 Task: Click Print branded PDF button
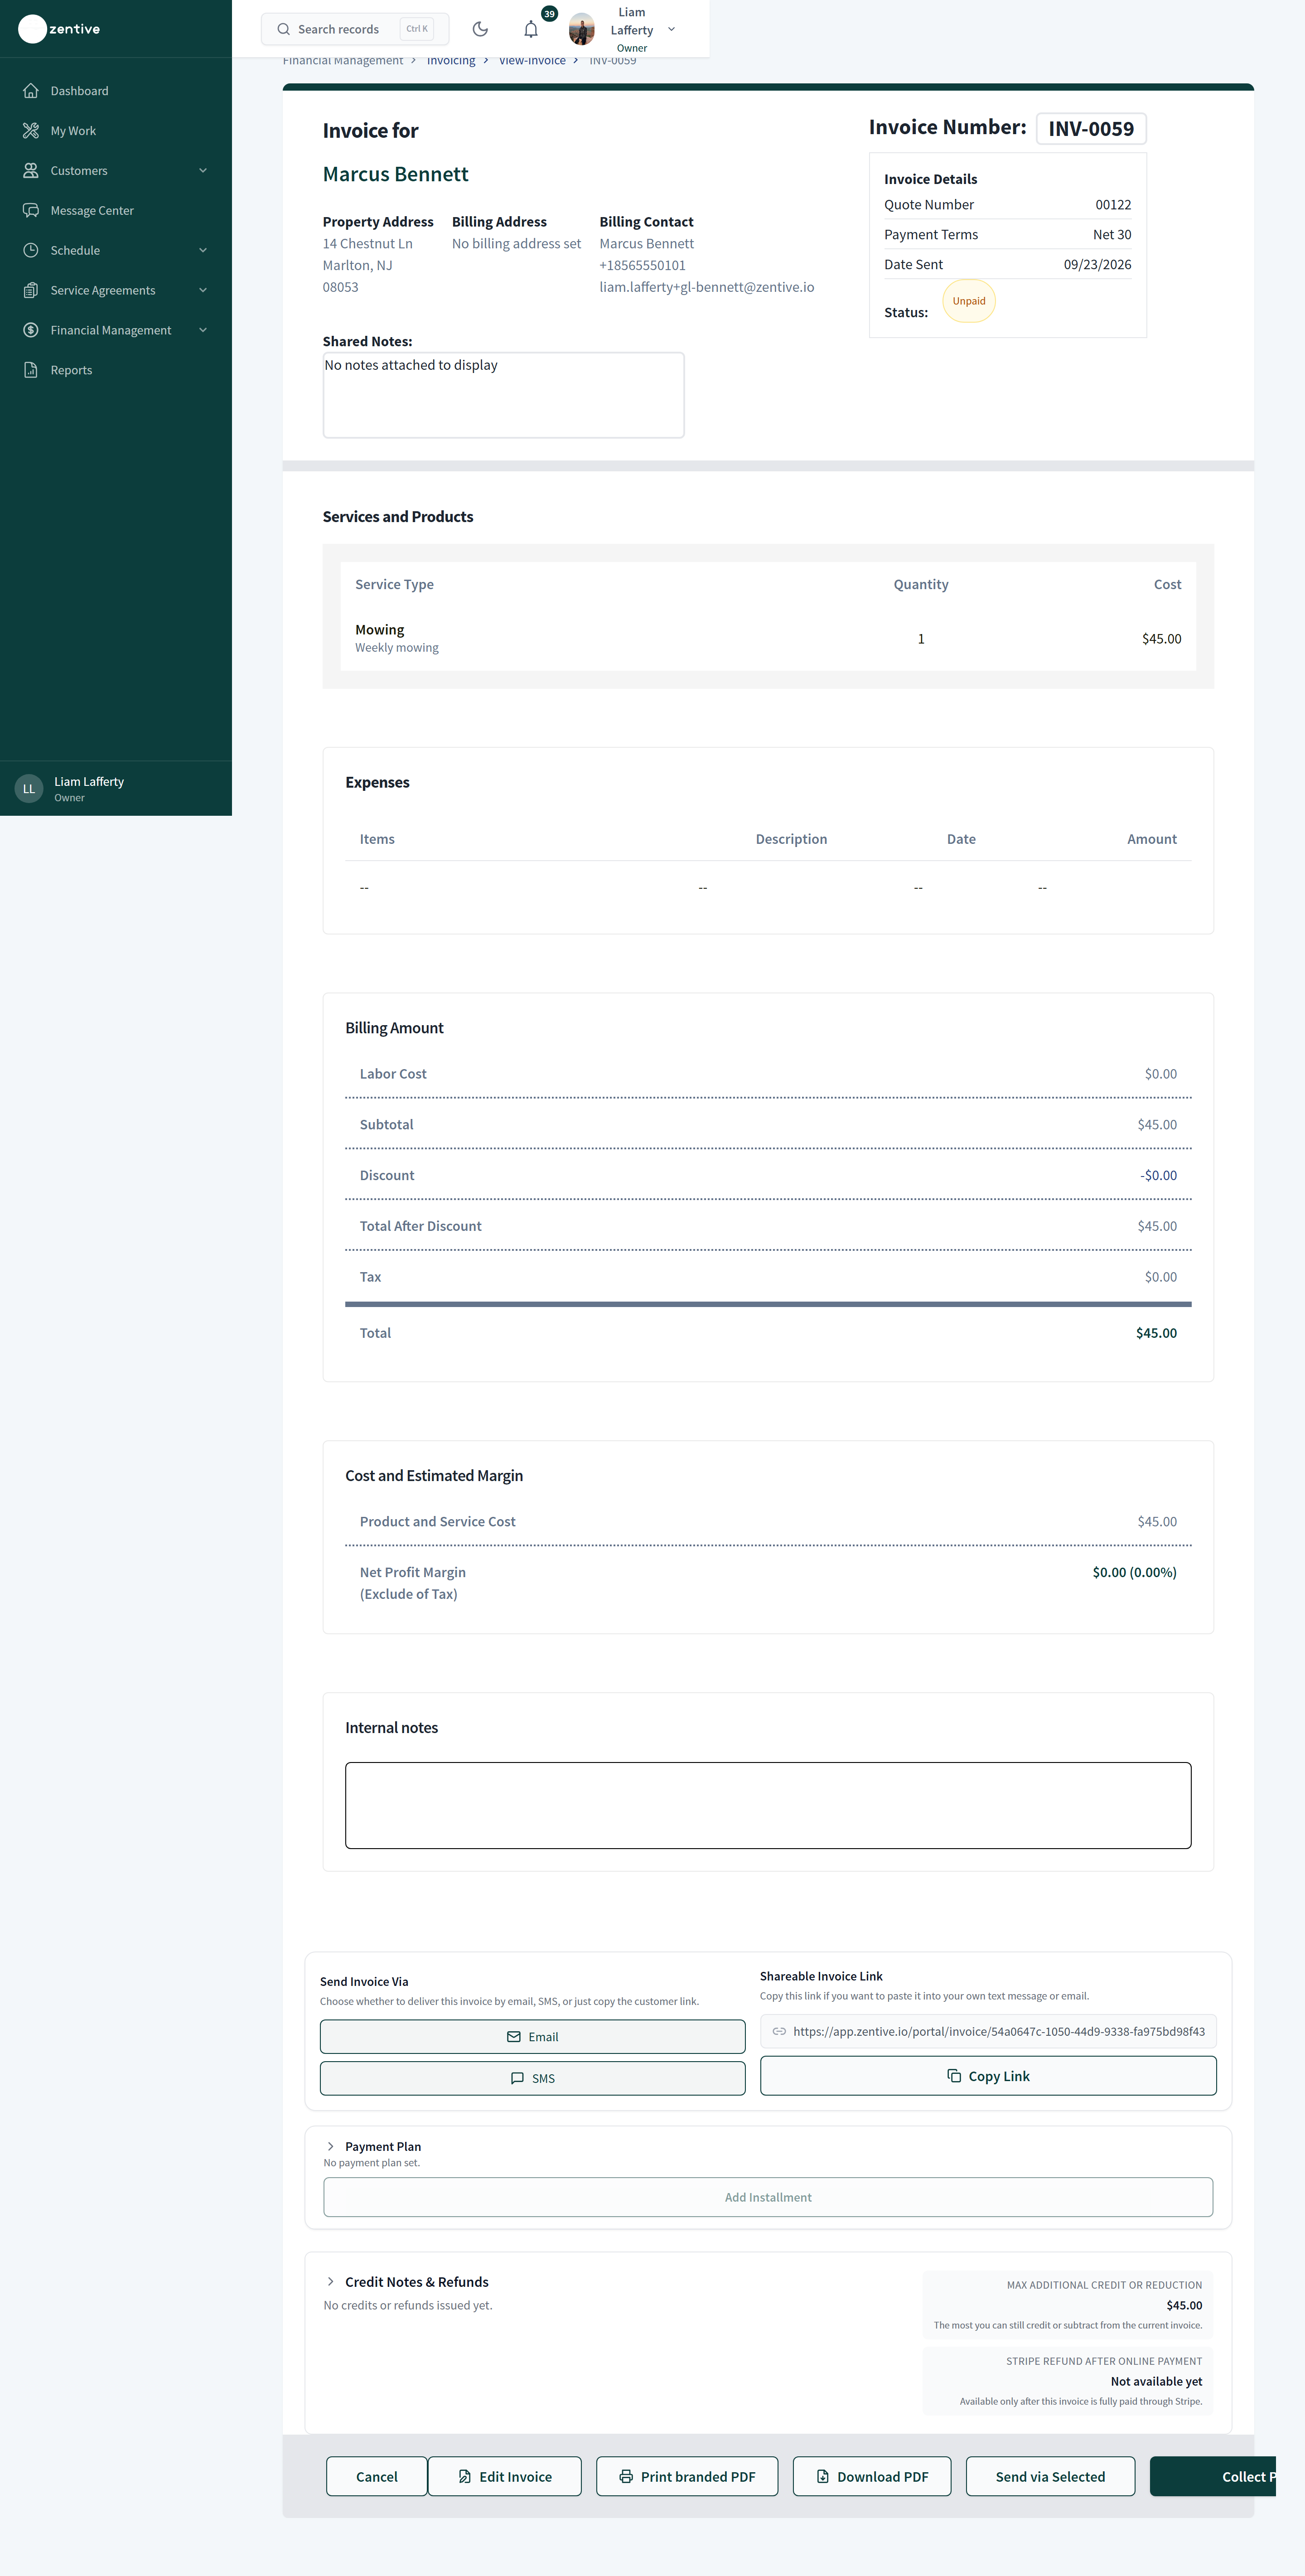687,2475
